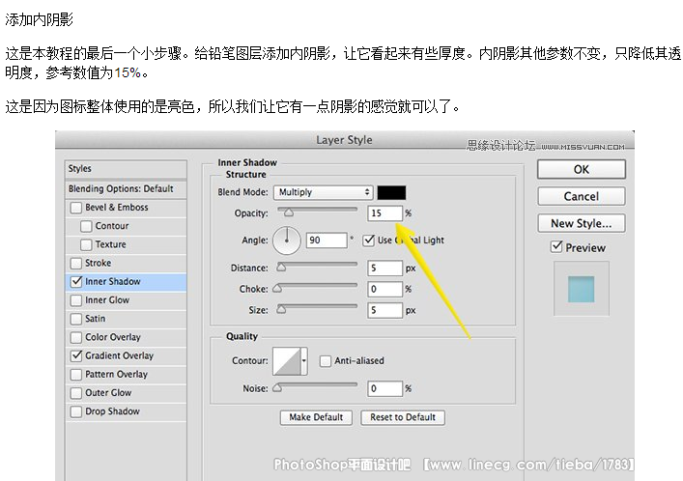The height and width of the screenshot is (481, 683).
Task: Click the style preview thumbnail
Action: pyautogui.click(x=581, y=290)
